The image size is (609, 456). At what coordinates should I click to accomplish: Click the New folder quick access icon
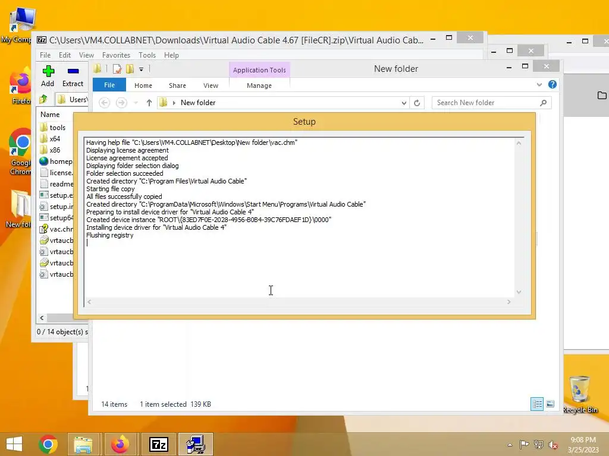pyautogui.click(x=130, y=69)
